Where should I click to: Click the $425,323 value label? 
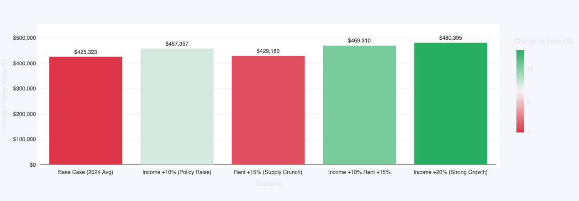85,52
